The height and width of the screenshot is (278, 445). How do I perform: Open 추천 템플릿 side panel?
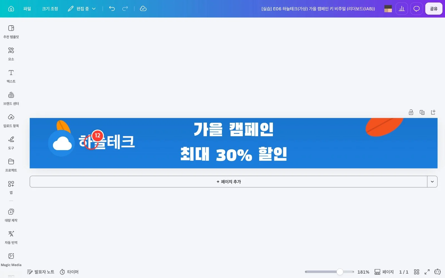click(x=11, y=32)
